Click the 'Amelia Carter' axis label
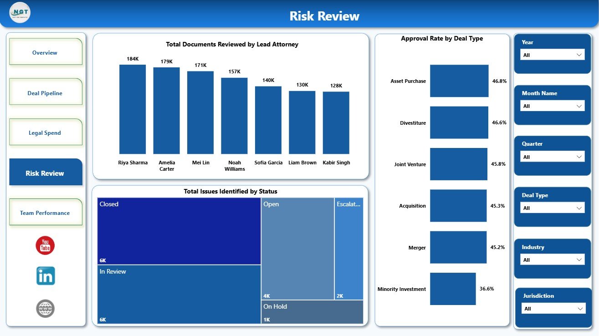Image resolution: width=599 pixels, height=336 pixels. pyautogui.click(x=167, y=166)
